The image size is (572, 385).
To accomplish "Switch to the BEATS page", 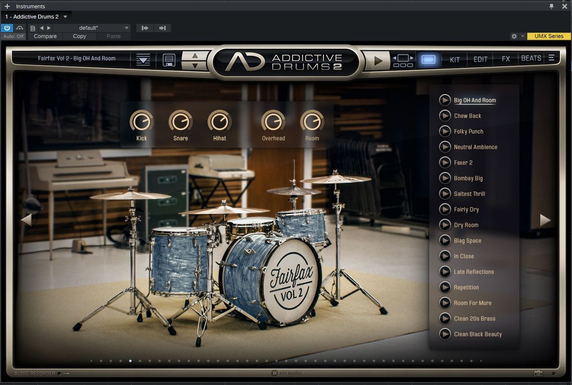I will (531, 58).
